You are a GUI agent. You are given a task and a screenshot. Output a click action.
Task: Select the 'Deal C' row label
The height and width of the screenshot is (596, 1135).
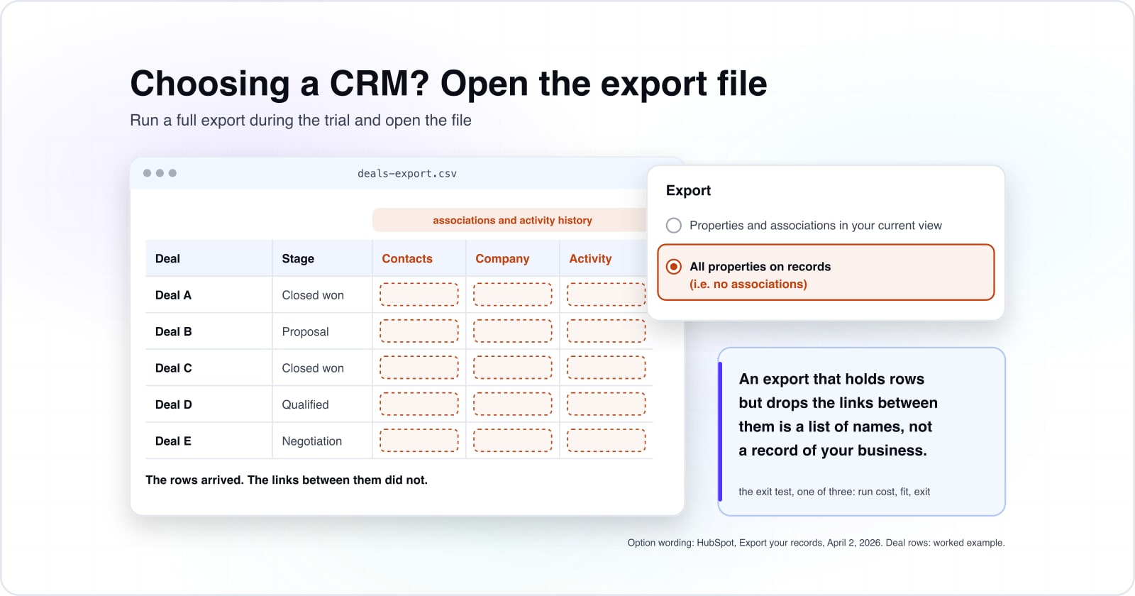pos(173,368)
